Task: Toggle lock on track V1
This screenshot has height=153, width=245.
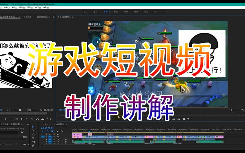Action: point(47,137)
